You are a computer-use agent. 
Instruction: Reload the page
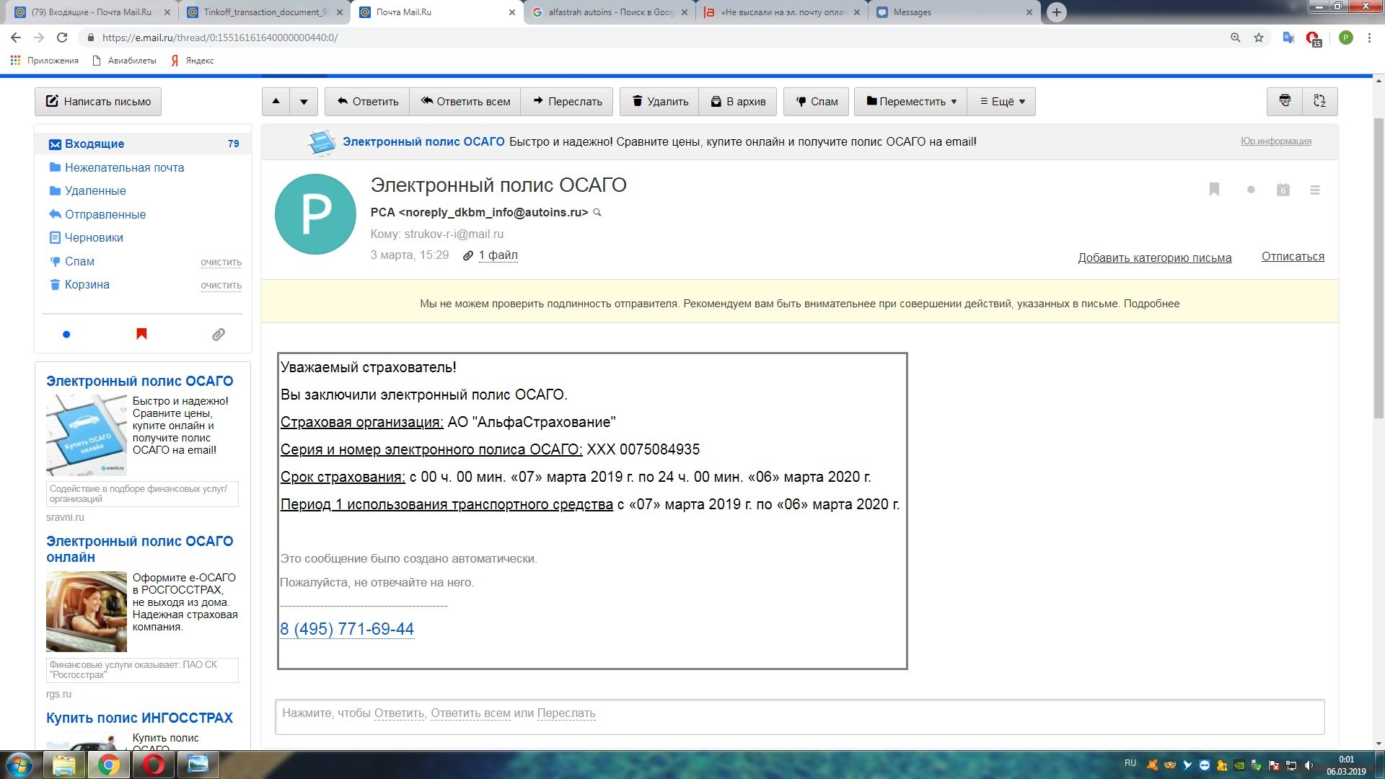(x=62, y=38)
